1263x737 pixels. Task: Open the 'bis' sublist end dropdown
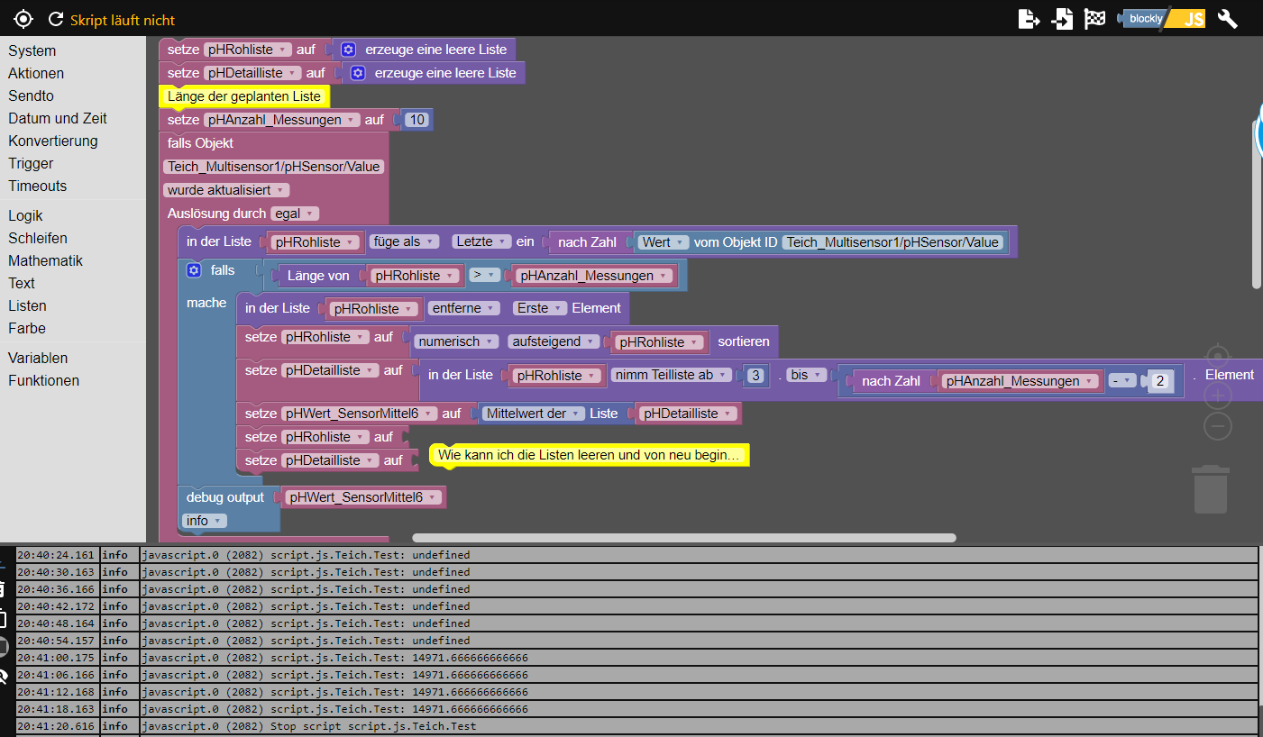(x=806, y=375)
